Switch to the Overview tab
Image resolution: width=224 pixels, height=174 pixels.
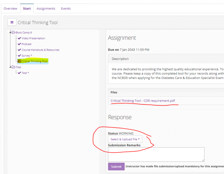10,8
